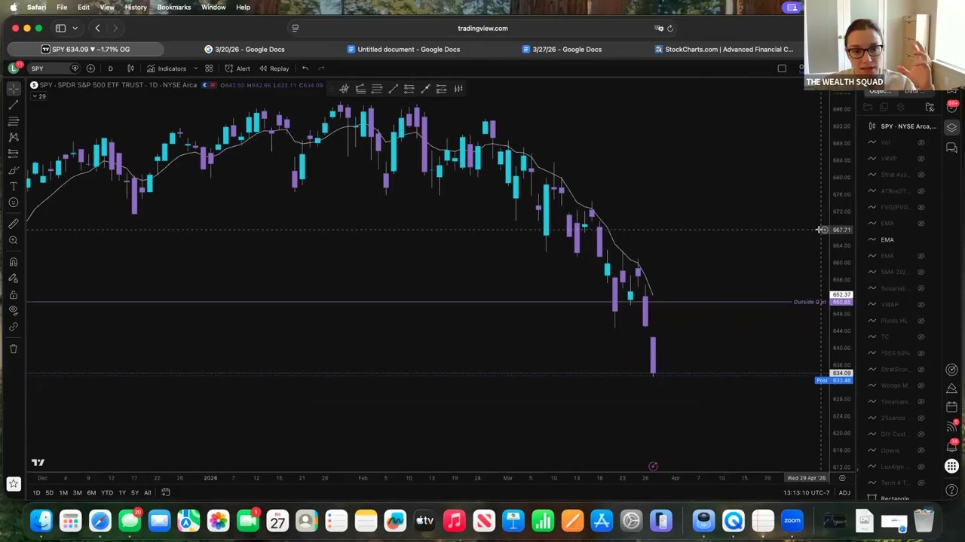Screen dimensions: 965x542
Task: Open the timezone 13:13:10 UTC-7 selector
Action: tap(806, 493)
